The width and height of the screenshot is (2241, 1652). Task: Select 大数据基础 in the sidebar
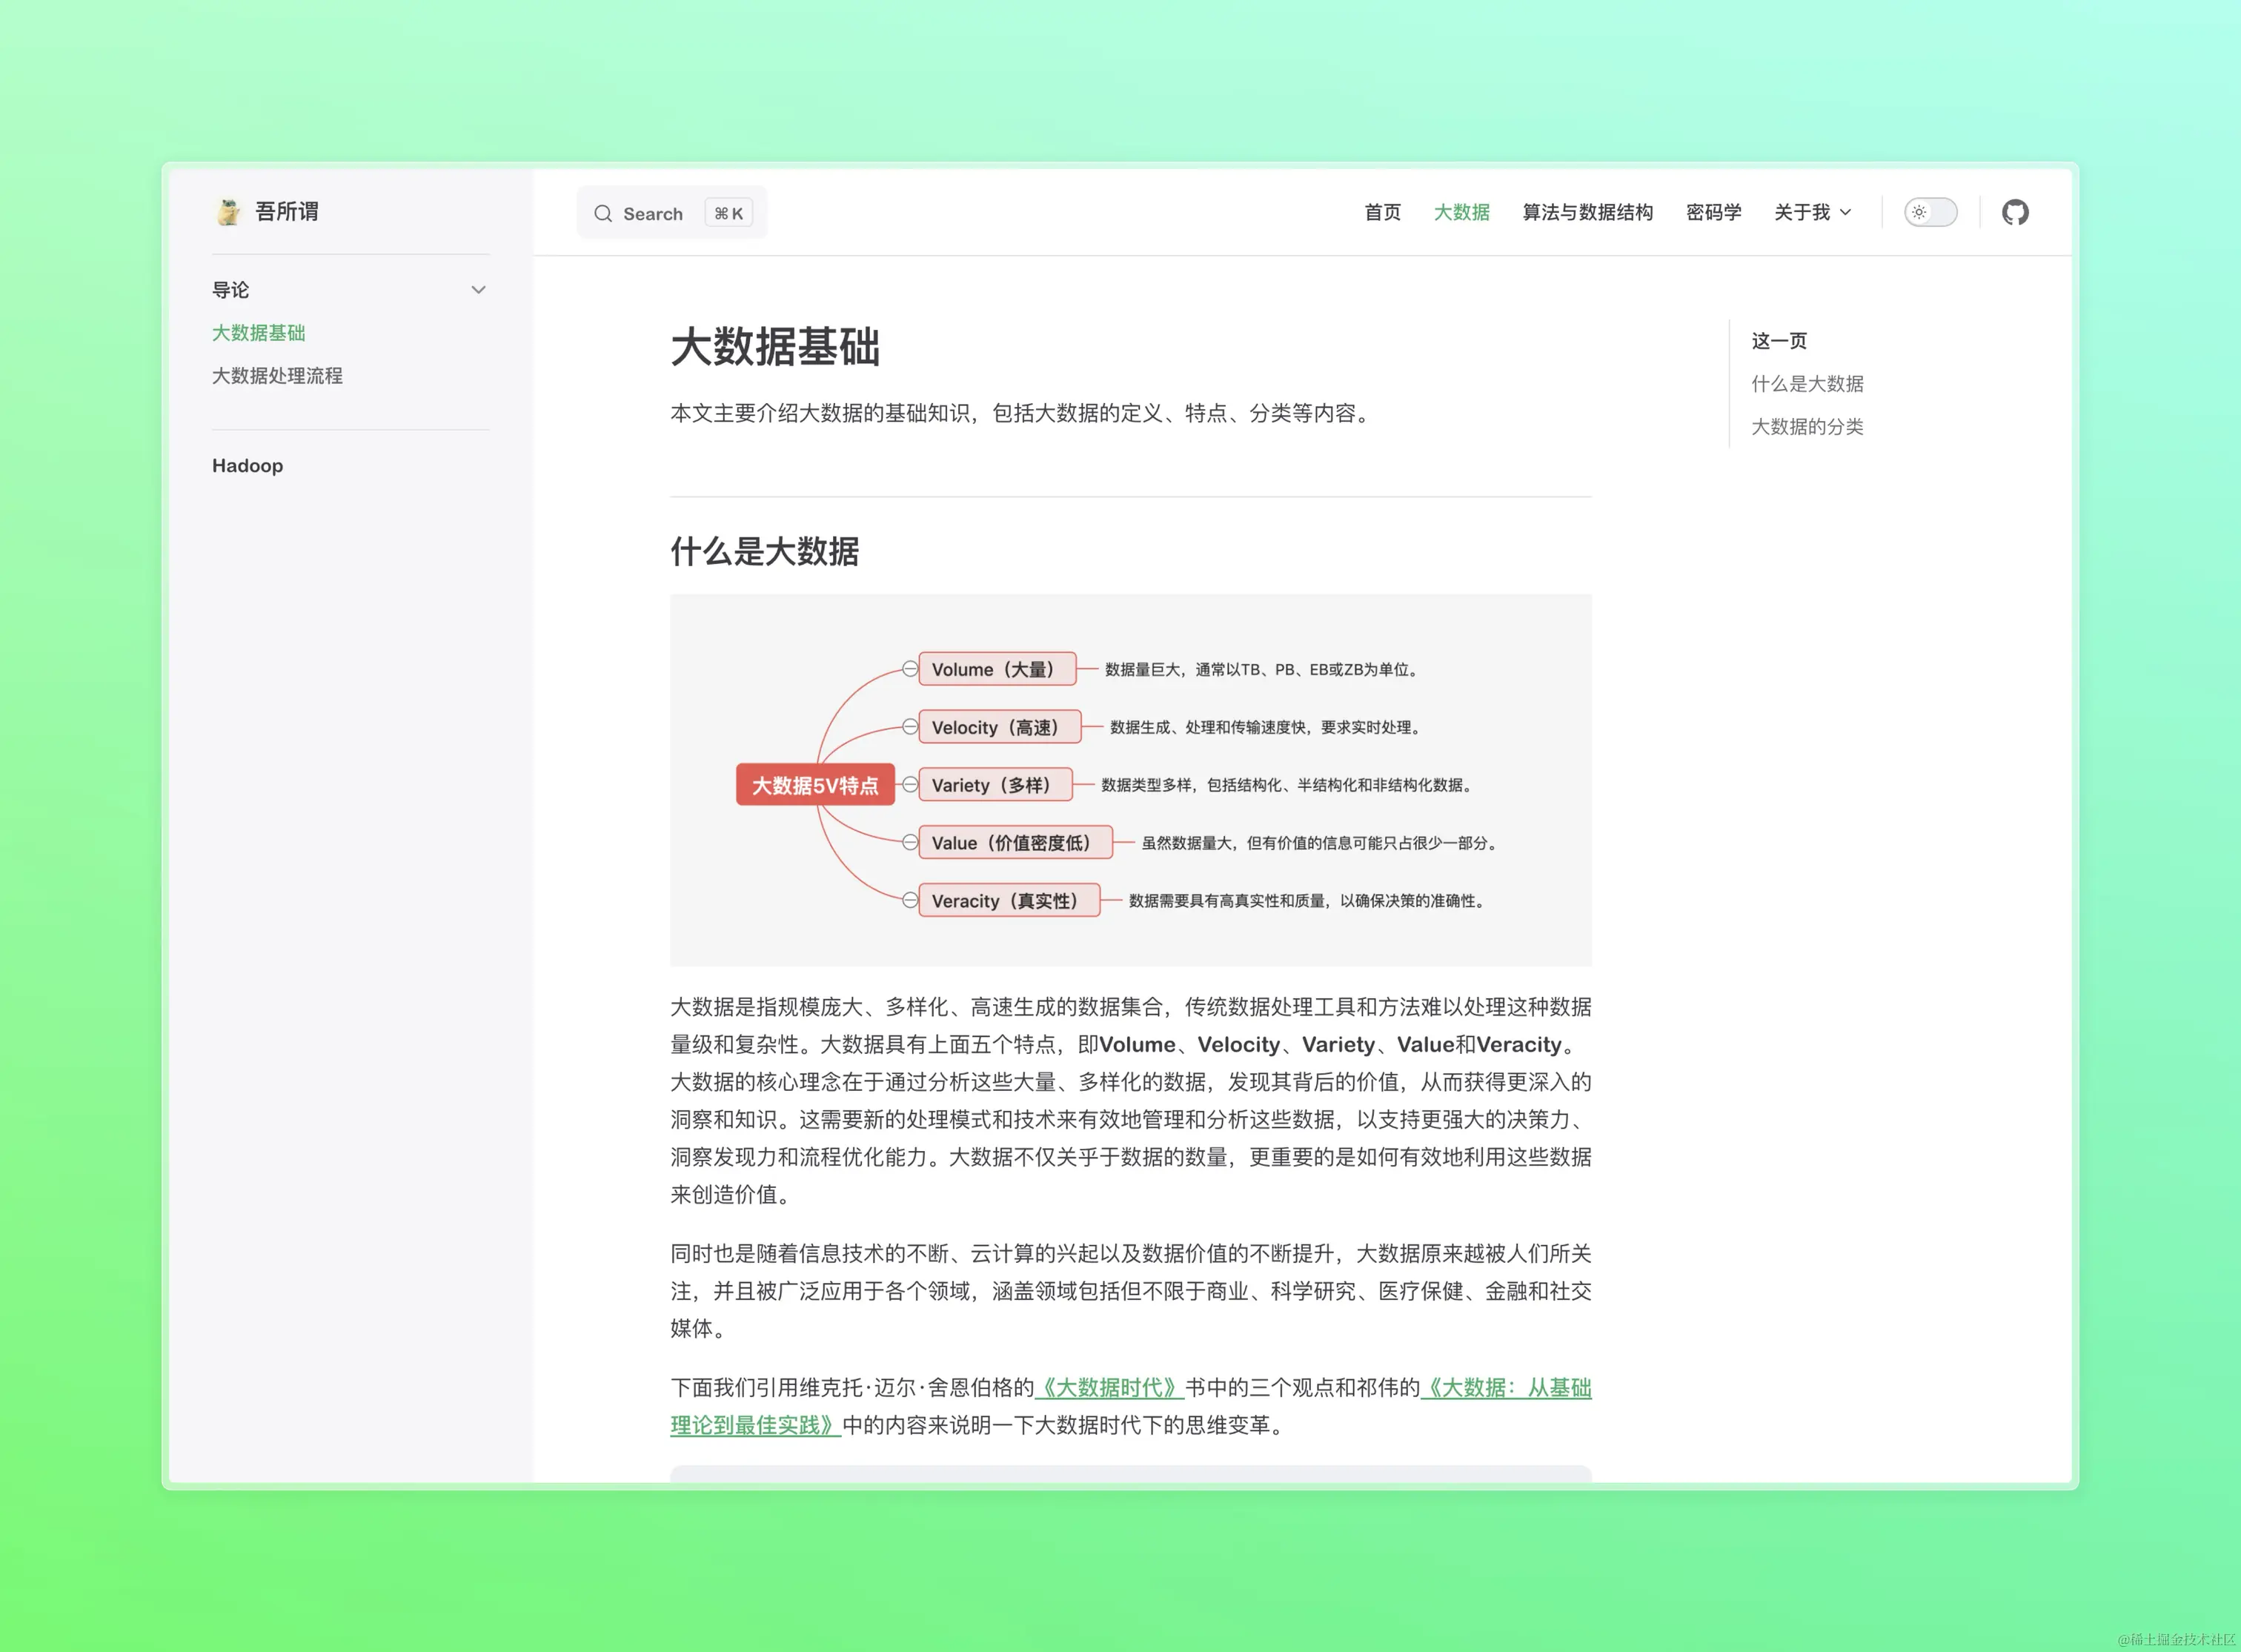pyautogui.click(x=258, y=333)
